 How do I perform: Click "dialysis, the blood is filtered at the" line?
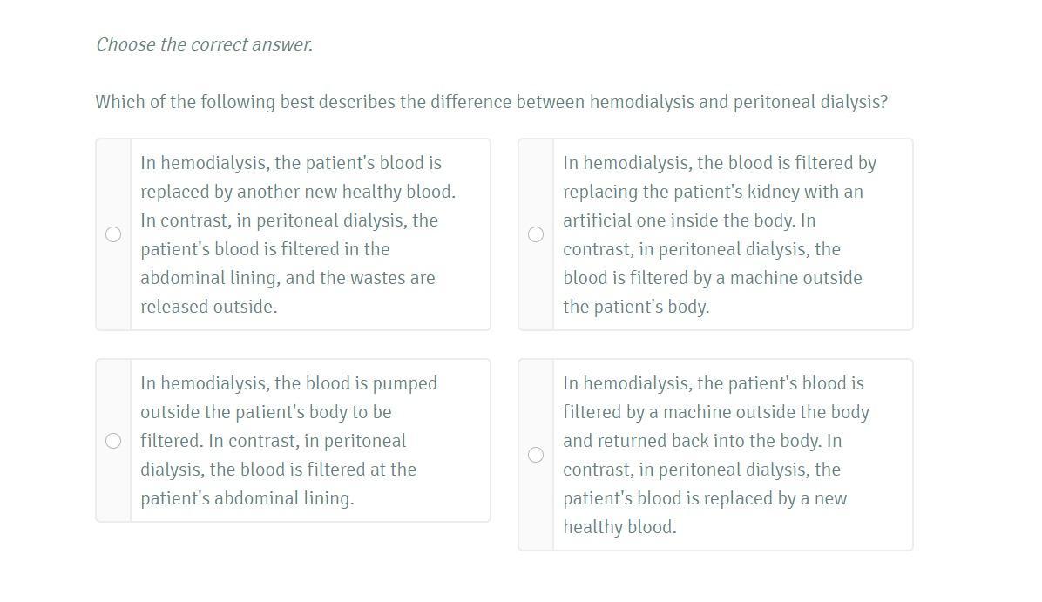(x=278, y=470)
